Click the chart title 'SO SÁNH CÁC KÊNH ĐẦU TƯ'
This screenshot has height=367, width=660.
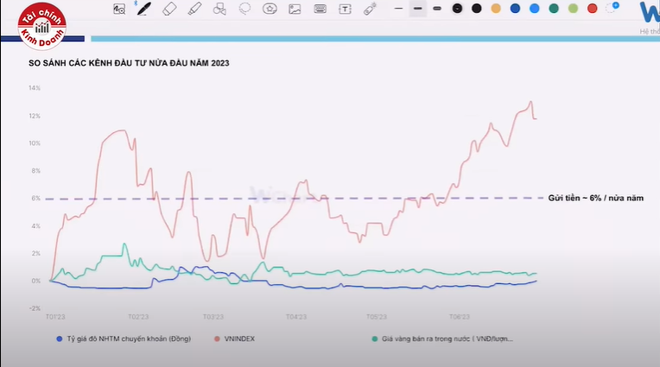pyautogui.click(x=129, y=63)
